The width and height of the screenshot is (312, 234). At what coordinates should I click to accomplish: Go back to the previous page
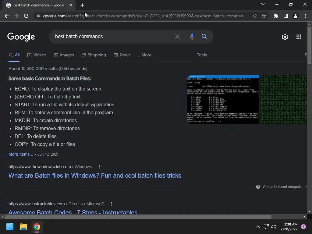click(x=7, y=16)
